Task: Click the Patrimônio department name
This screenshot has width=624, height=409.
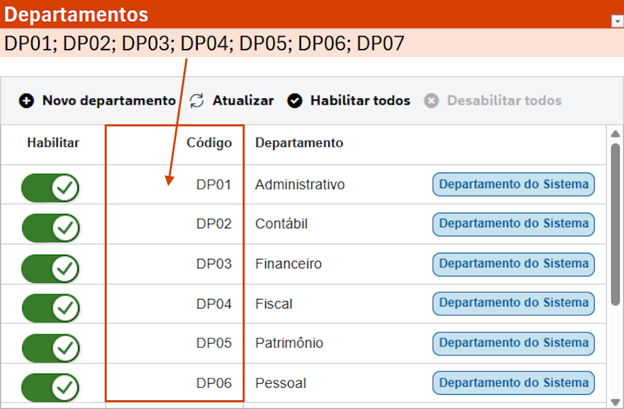Action: click(290, 343)
